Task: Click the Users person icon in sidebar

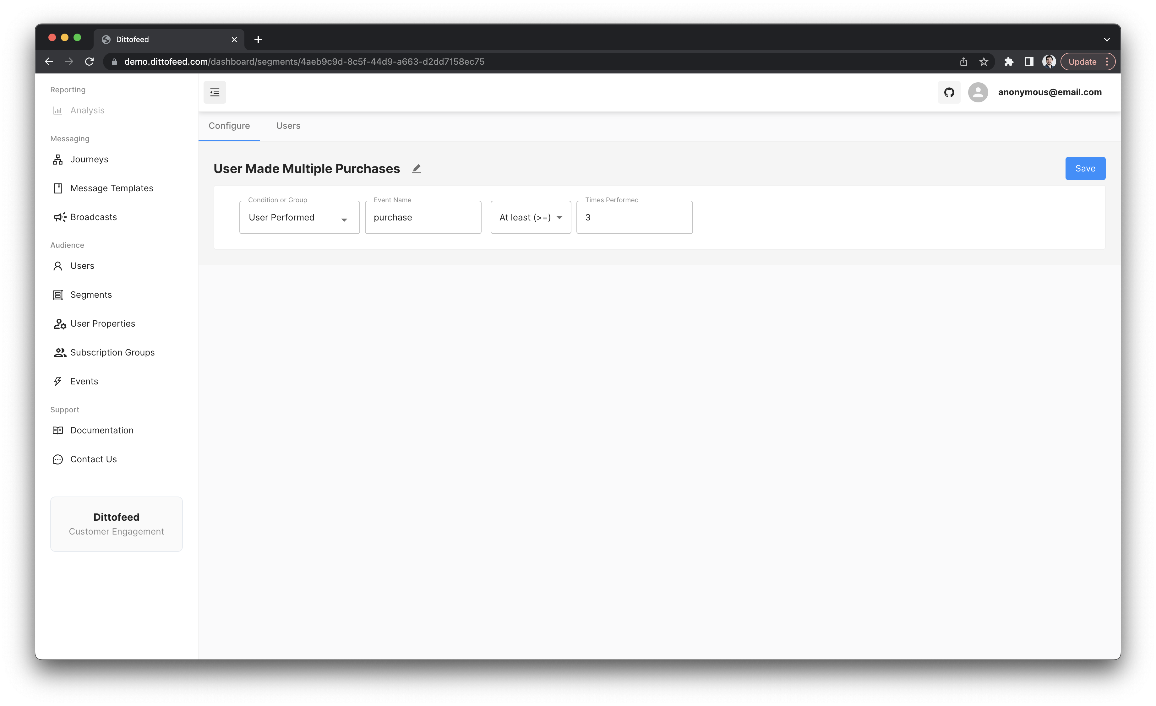Action: pos(58,266)
